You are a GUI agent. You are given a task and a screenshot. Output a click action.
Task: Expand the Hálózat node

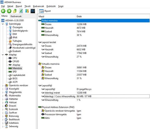point(3,103)
